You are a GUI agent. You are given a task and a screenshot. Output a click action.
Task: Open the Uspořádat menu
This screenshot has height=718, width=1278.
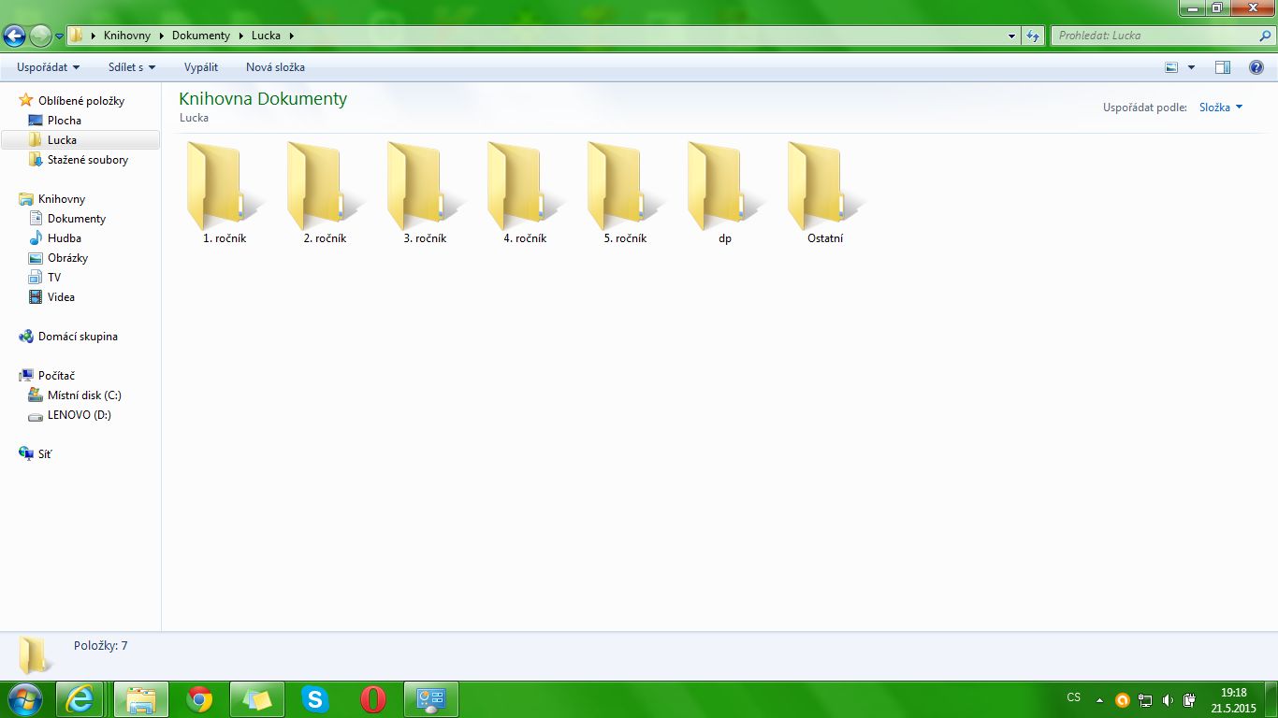[x=49, y=67]
